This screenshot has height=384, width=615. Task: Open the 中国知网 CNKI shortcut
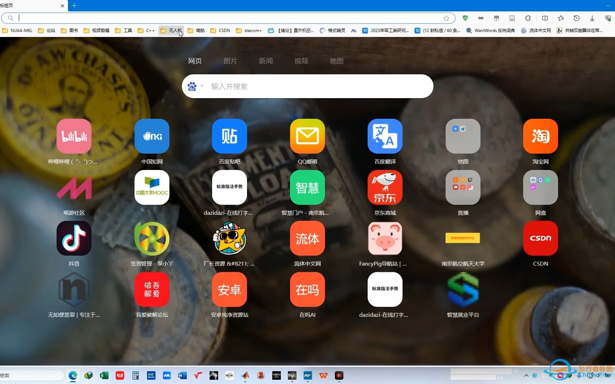click(152, 136)
